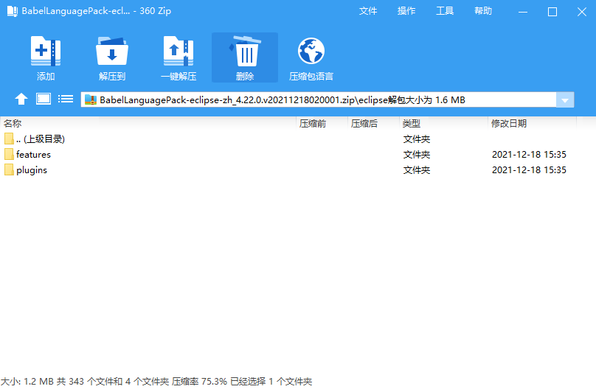Go up one level with the up arrow
Screen dimensions: 596x392
[x=21, y=99]
